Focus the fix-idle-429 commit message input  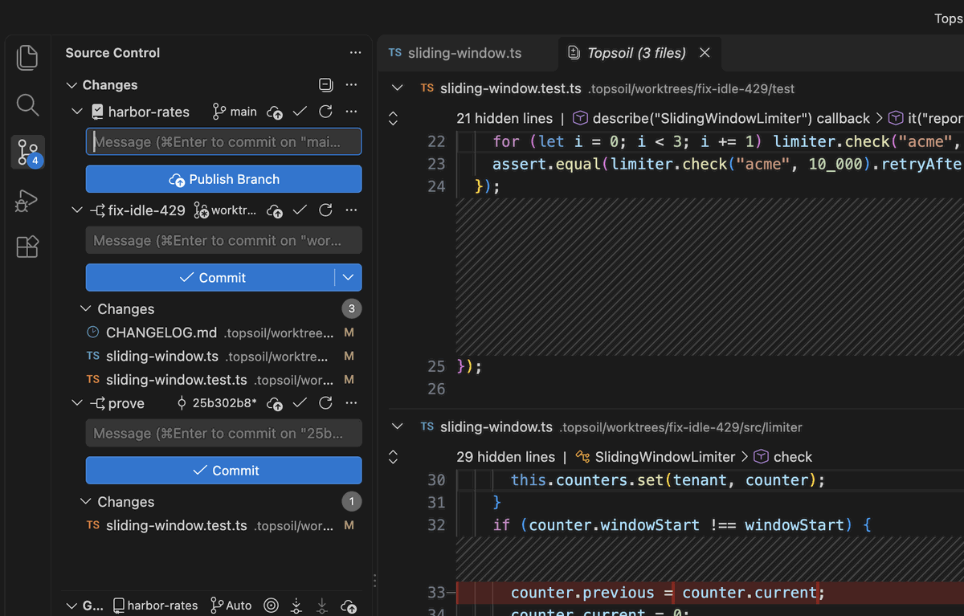click(224, 240)
